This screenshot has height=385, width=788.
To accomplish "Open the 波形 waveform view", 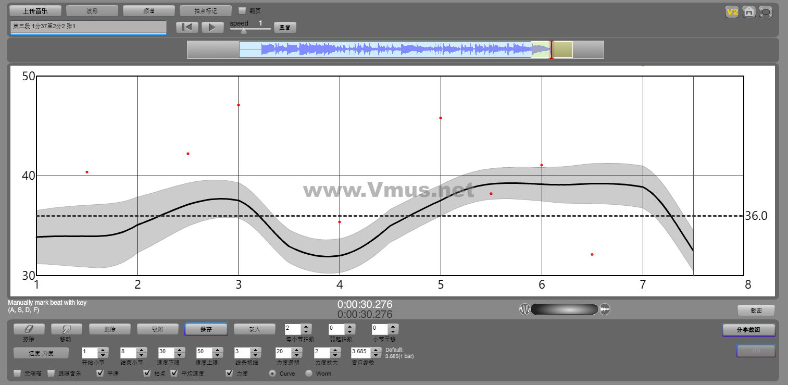I will point(92,10).
